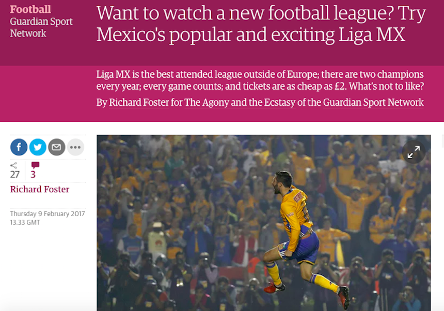The image size is (444, 311).
Task: Open the comments speech bubble icon
Action: (x=36, y=165)
